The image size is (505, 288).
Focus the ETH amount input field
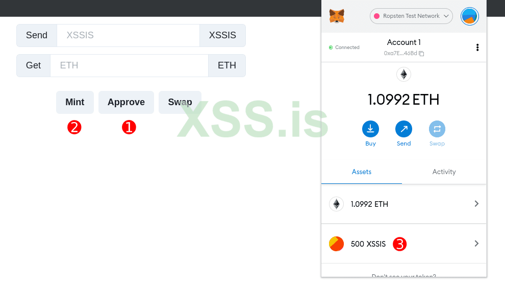pos(129,65)
